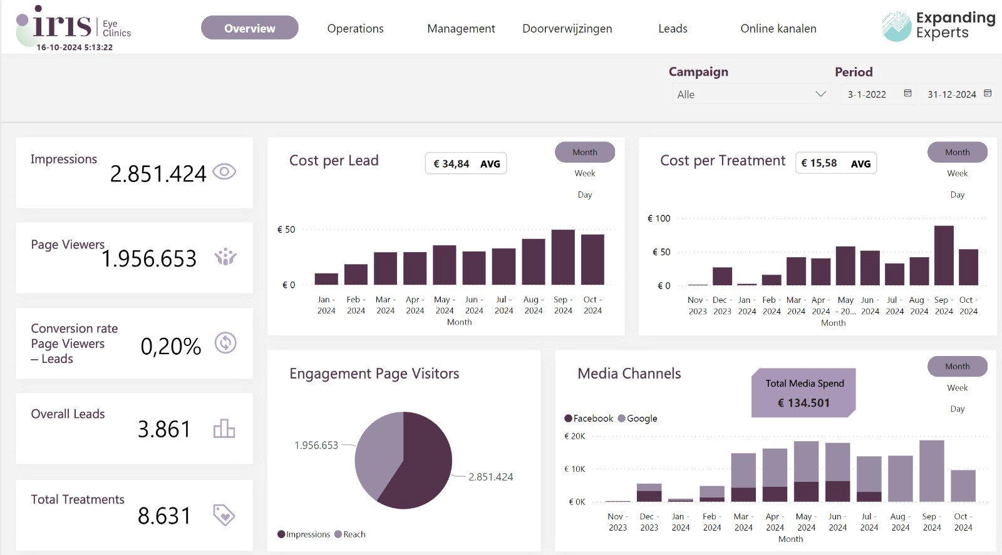Click the heart tag icon on Total Treatments
This screenshot has width=1002, height=555.
pyautogui.click(x=224, y=515)
